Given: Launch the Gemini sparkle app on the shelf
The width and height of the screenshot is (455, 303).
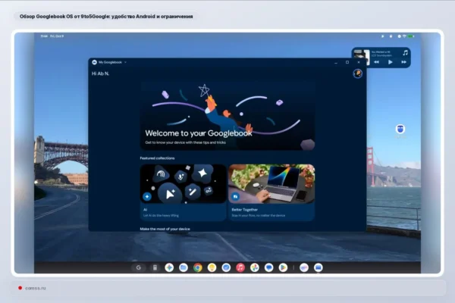Looking at the screenshot, I should point(169,267).
